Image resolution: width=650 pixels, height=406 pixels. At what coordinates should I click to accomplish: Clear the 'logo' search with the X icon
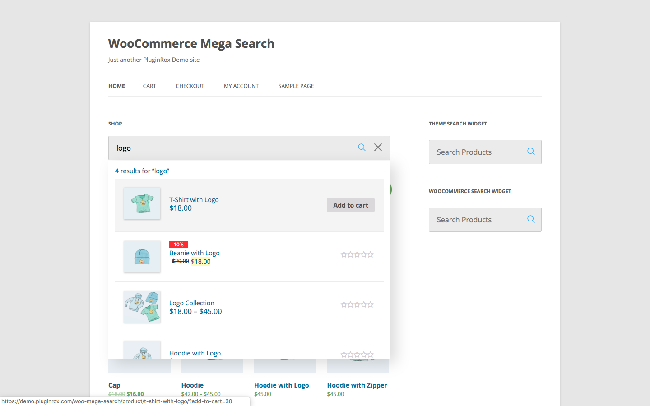coord(378,148)
